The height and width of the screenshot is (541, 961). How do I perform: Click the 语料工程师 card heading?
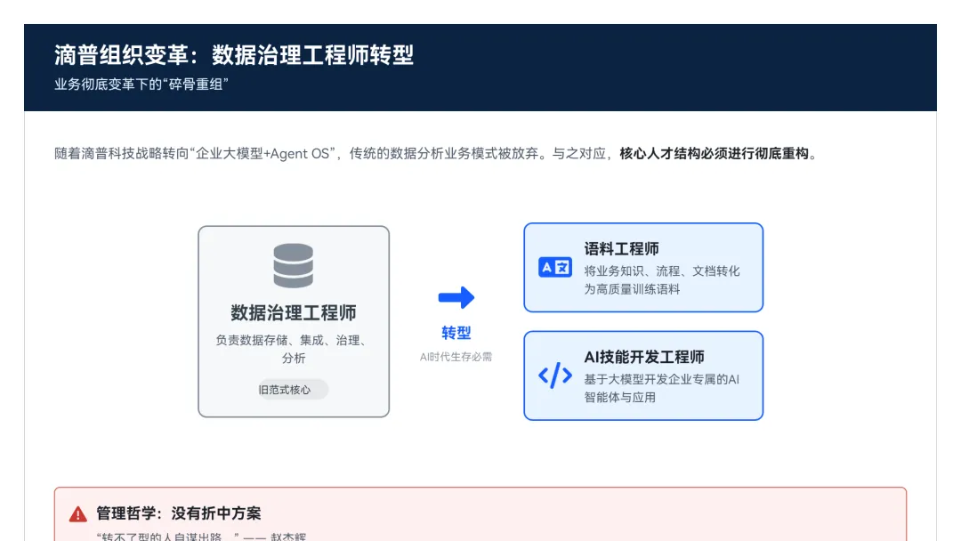(621, 249)
